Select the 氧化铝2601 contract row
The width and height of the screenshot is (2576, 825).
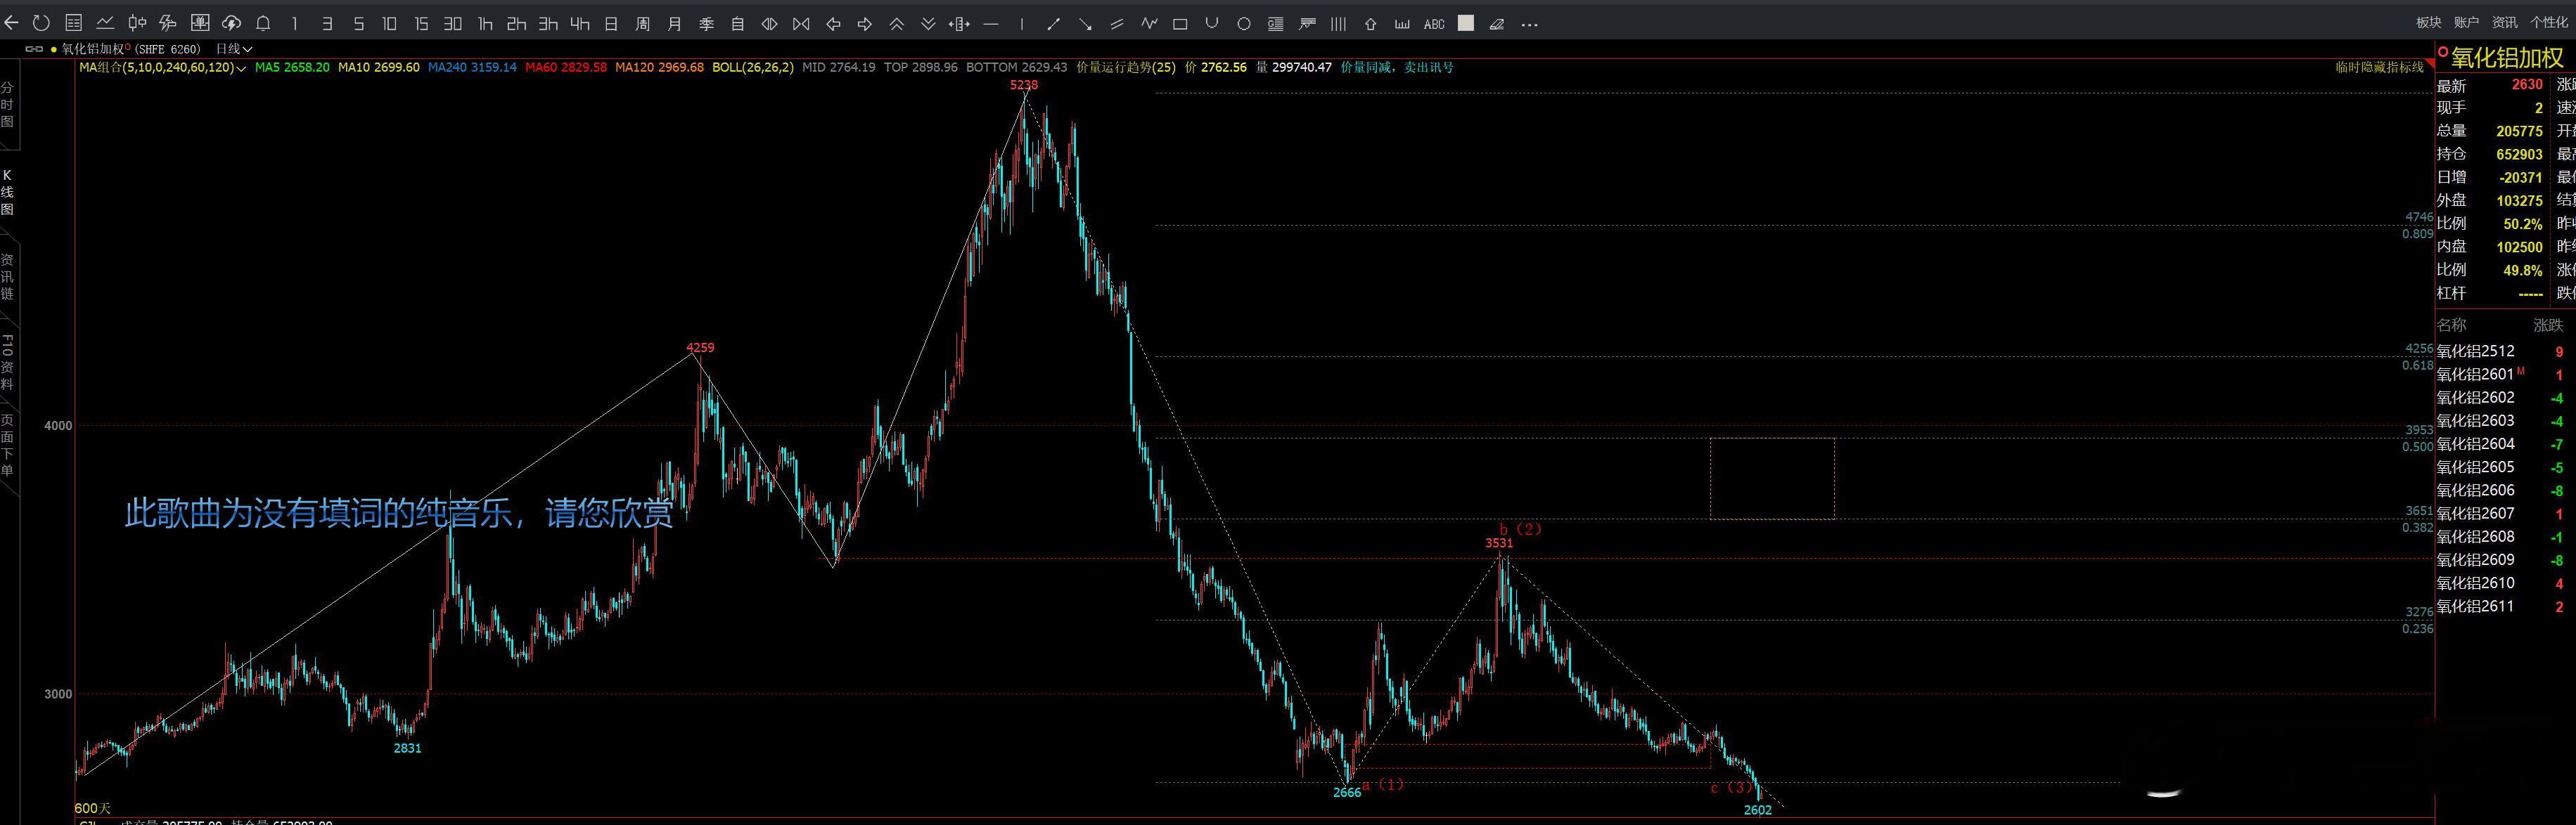(x=2475, y=375)
